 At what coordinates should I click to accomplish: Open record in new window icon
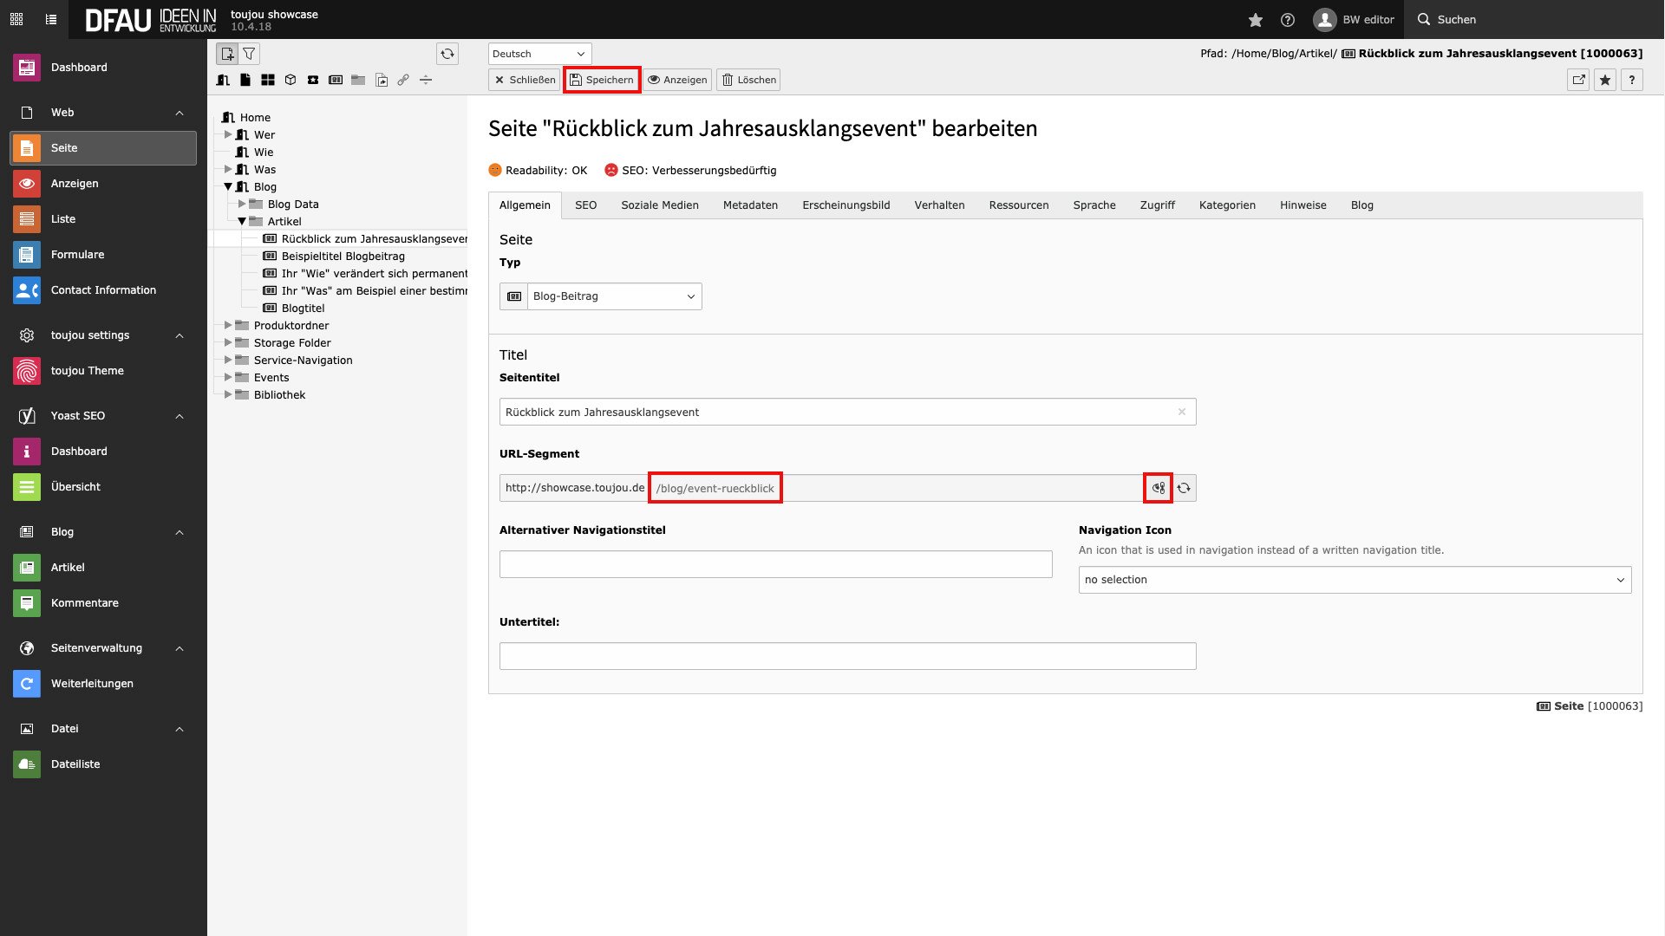[x=1579, y=80]
